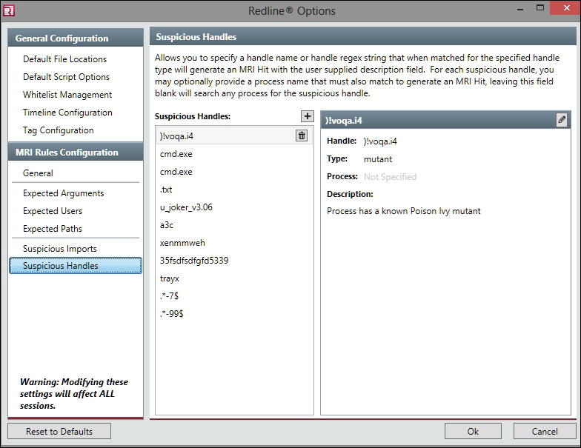This screenshot has width=581, height=448.
Task: Click the mutant type value
Action: 378,159
